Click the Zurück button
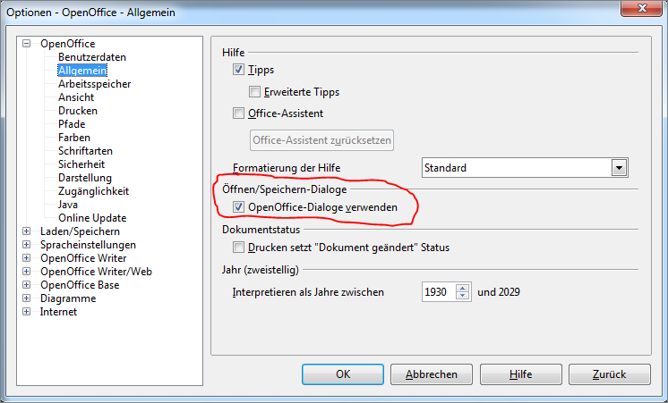This screenshot has height=403, width=668. [610, 374]
